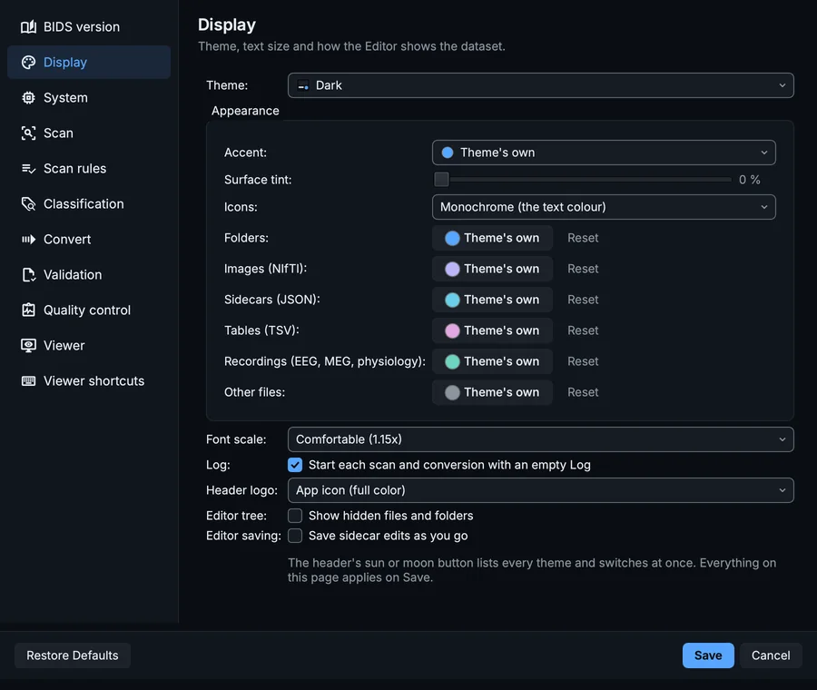Pick Sidecars (JSON) colour swatch button
This screenshot has width=817, height=690.
point(492,300)
